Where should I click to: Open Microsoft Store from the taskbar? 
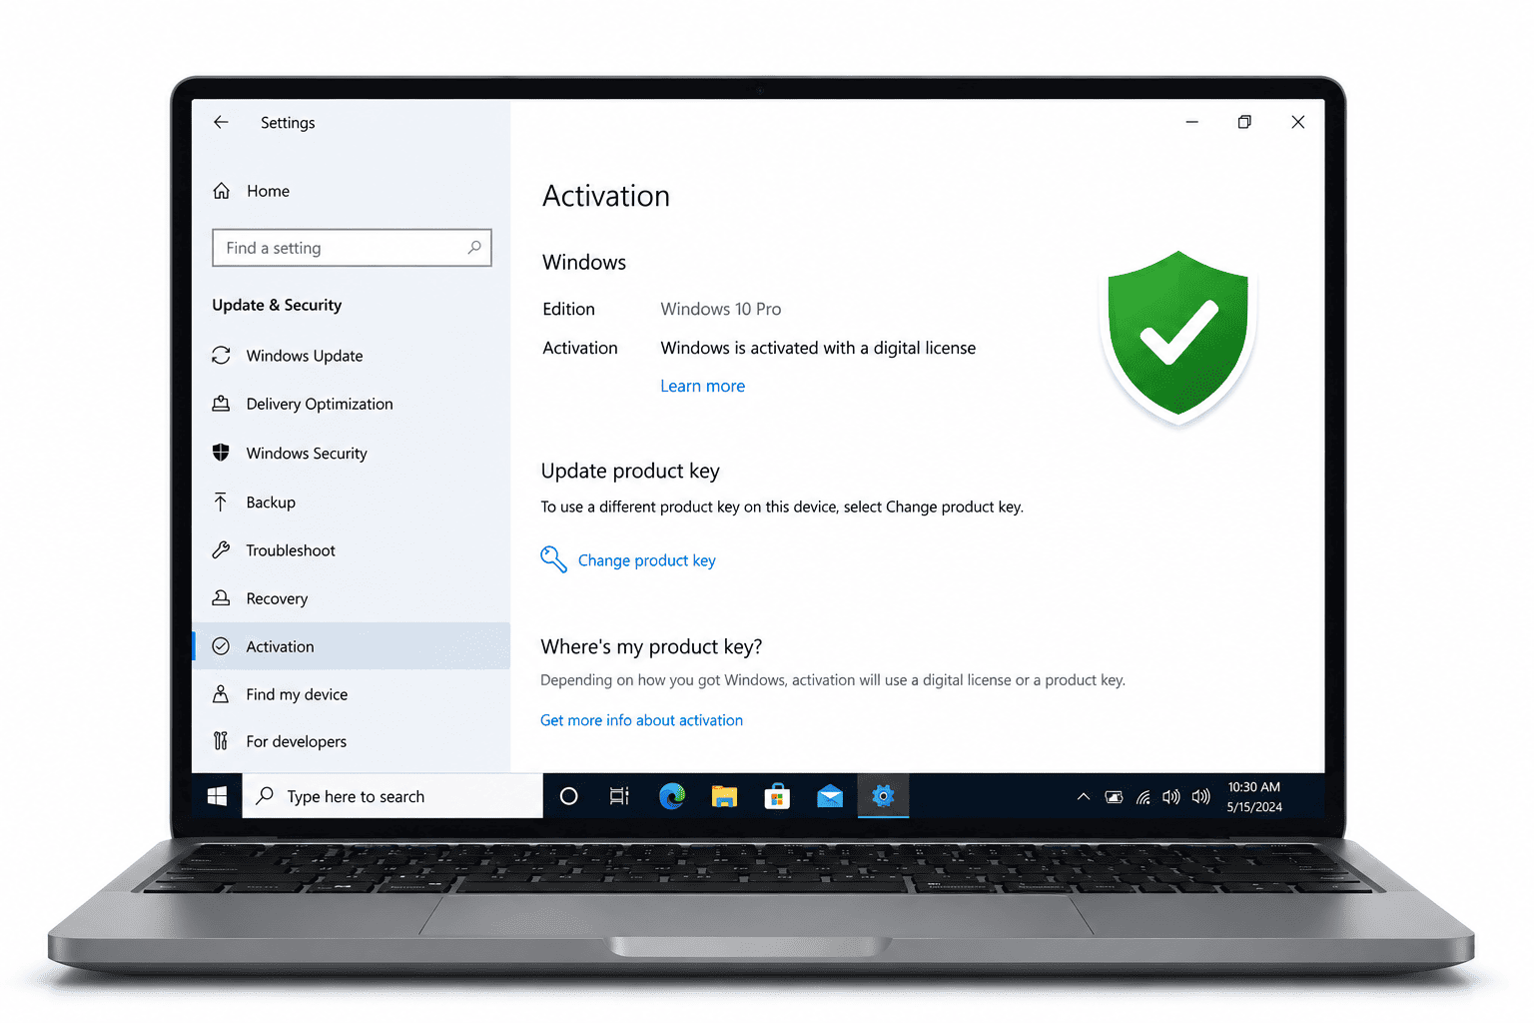[x=777, y=796]
